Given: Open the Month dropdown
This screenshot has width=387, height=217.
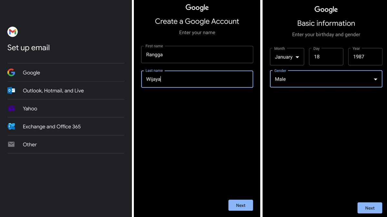Looking at the screenshot, I should tap(287, 57).
